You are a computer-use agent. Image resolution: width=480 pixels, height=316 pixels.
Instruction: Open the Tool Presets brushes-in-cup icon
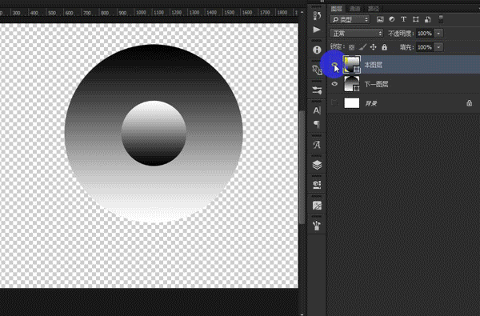pos(317,226)
